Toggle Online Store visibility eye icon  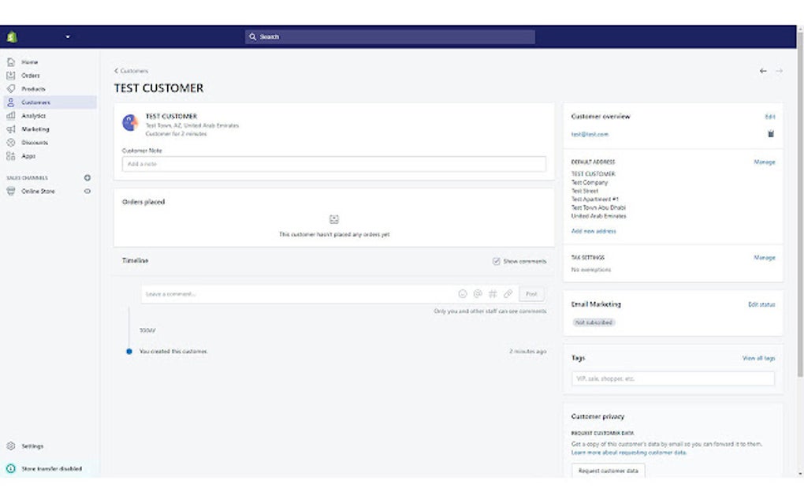(87, 191)
